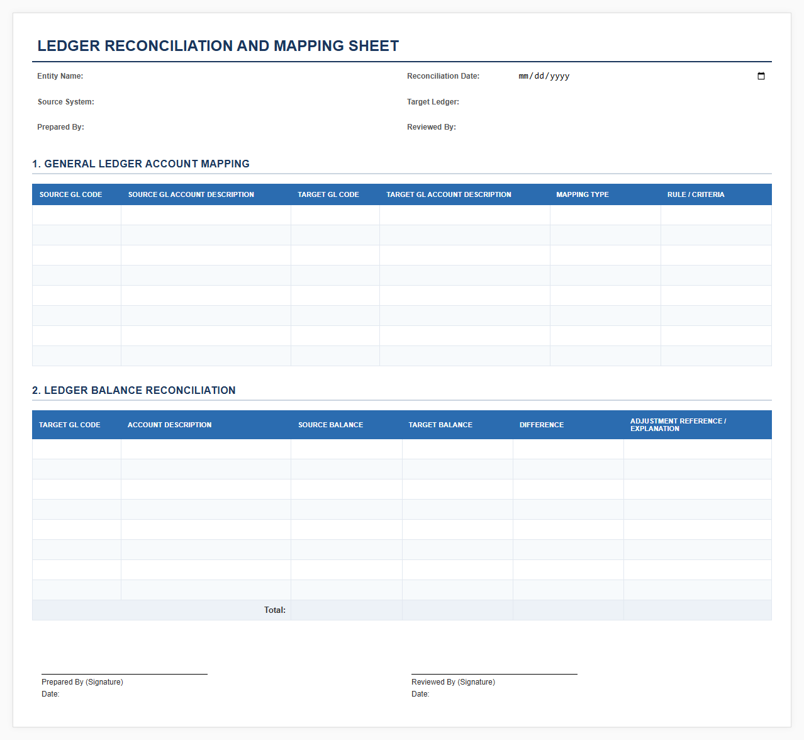Select the Difference total cell
Image resolution: width=804 pixels, height=740 pixels.
[x=568, y=610]
